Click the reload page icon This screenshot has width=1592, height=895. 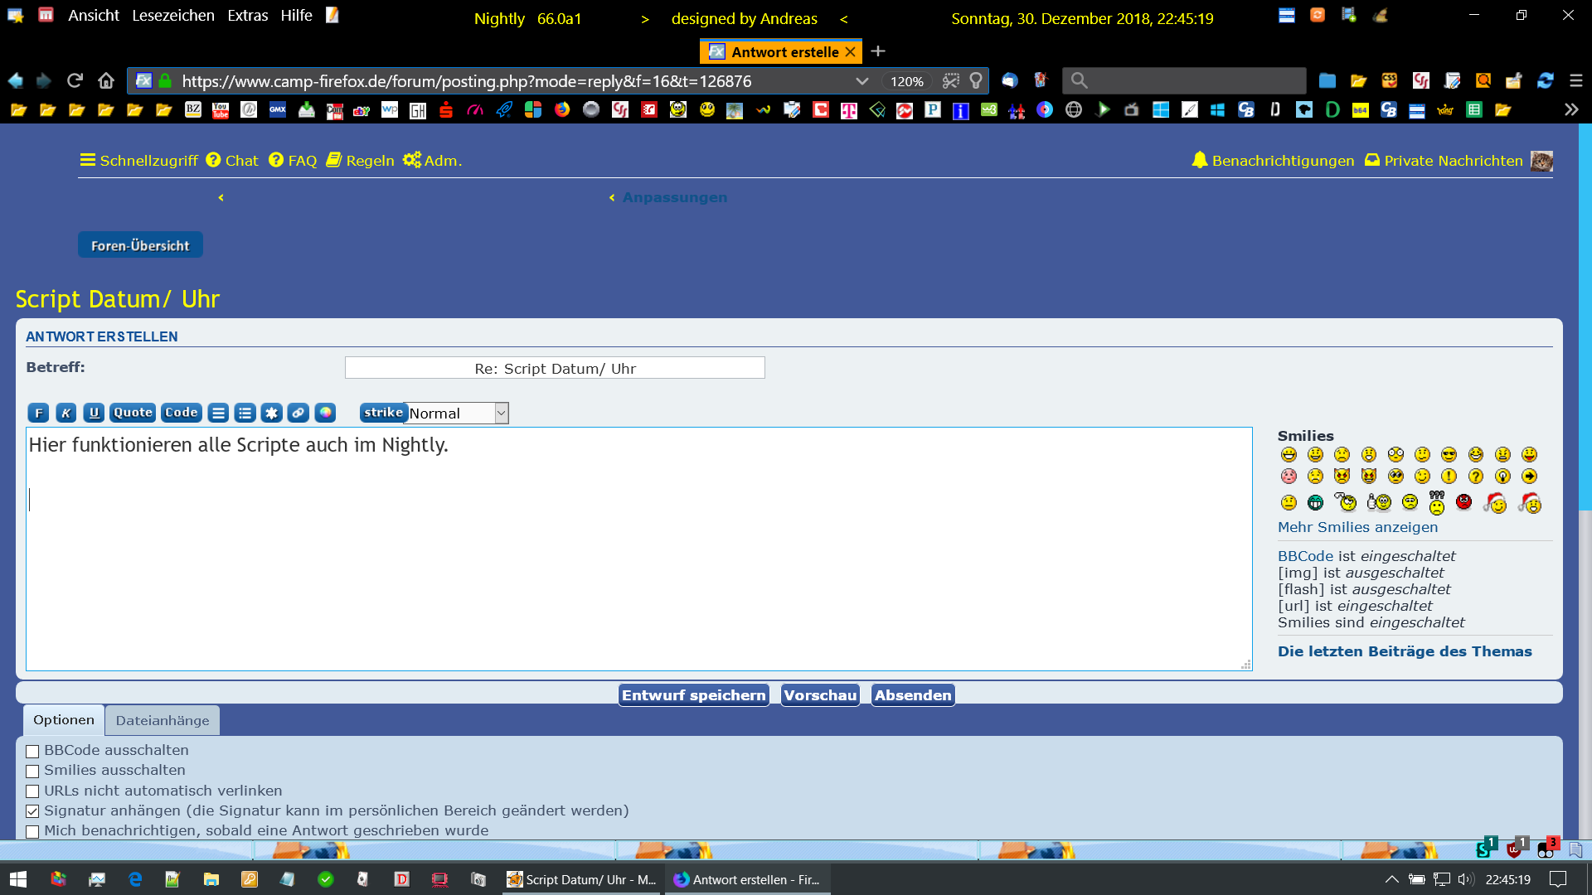[75, 80]
